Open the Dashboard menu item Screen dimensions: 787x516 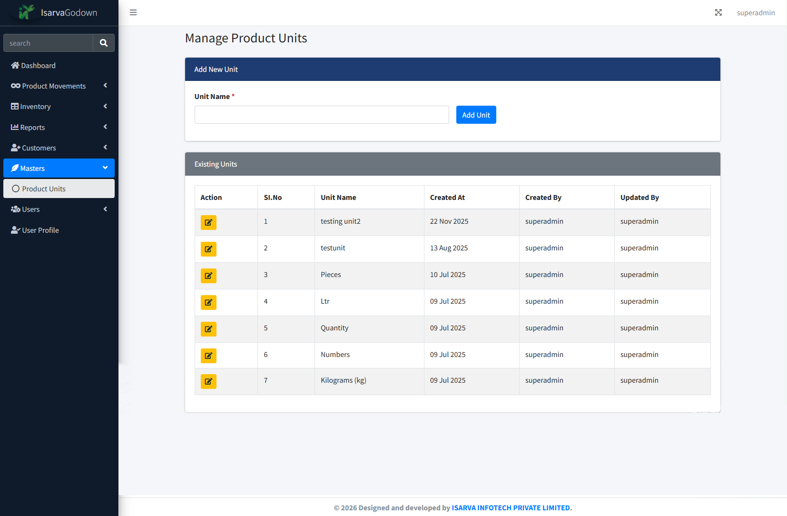[59, 65]
